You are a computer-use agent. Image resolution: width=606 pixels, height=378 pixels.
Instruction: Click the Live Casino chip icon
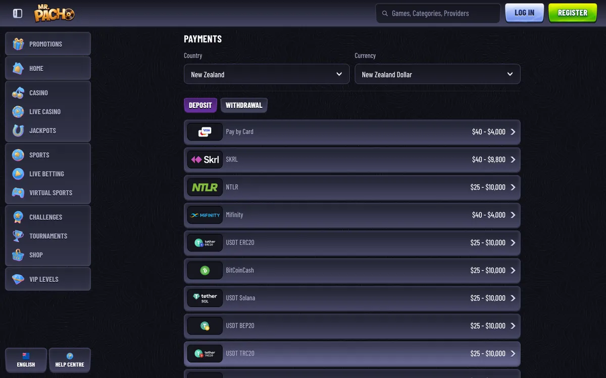pyautogui.click(x=18, y=111)
